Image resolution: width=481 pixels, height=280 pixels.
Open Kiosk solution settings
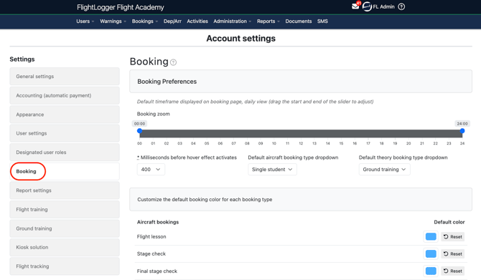(x=65, y=247)
